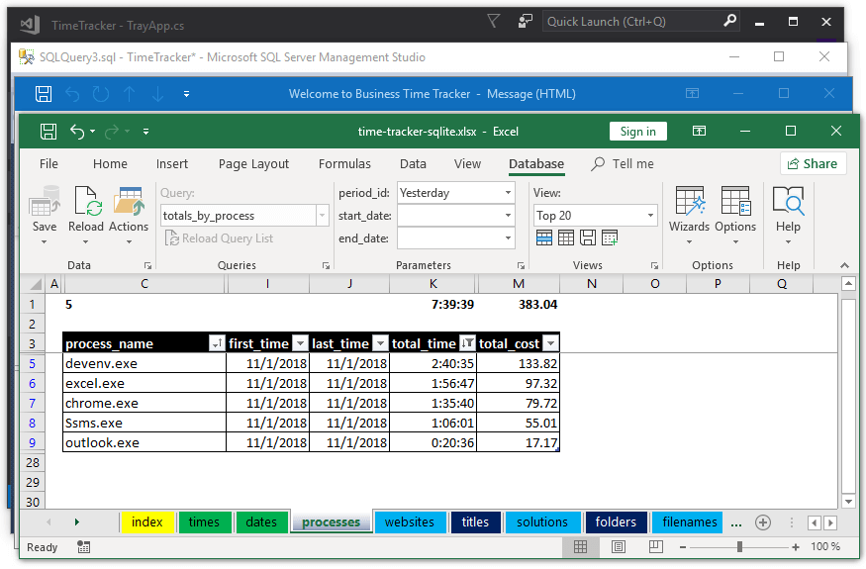Viewport: 866px width, 569px height.
Task: Open Views group dialog launcher
Action: coord(654,266)
